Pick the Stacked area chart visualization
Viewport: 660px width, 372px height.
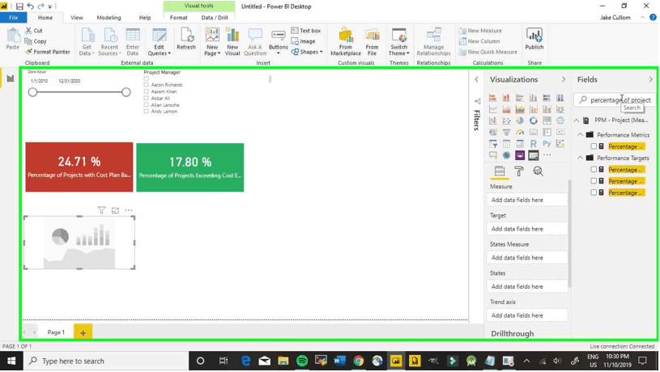click(520, 109)
